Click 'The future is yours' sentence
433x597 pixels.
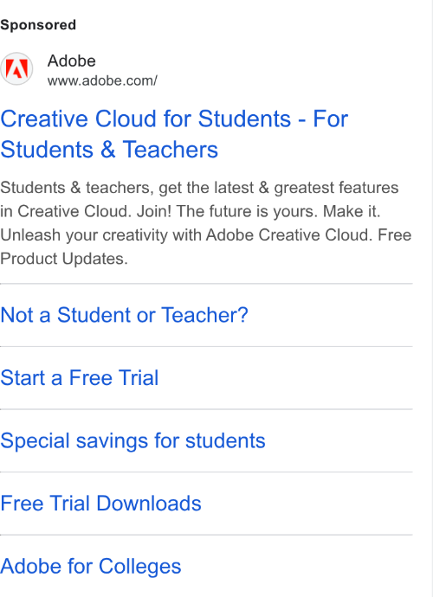[247, 211]
